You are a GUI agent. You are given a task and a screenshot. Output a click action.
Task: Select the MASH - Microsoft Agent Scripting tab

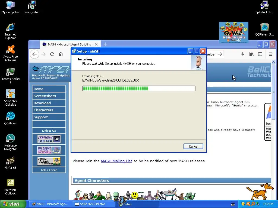pos(70,44)
